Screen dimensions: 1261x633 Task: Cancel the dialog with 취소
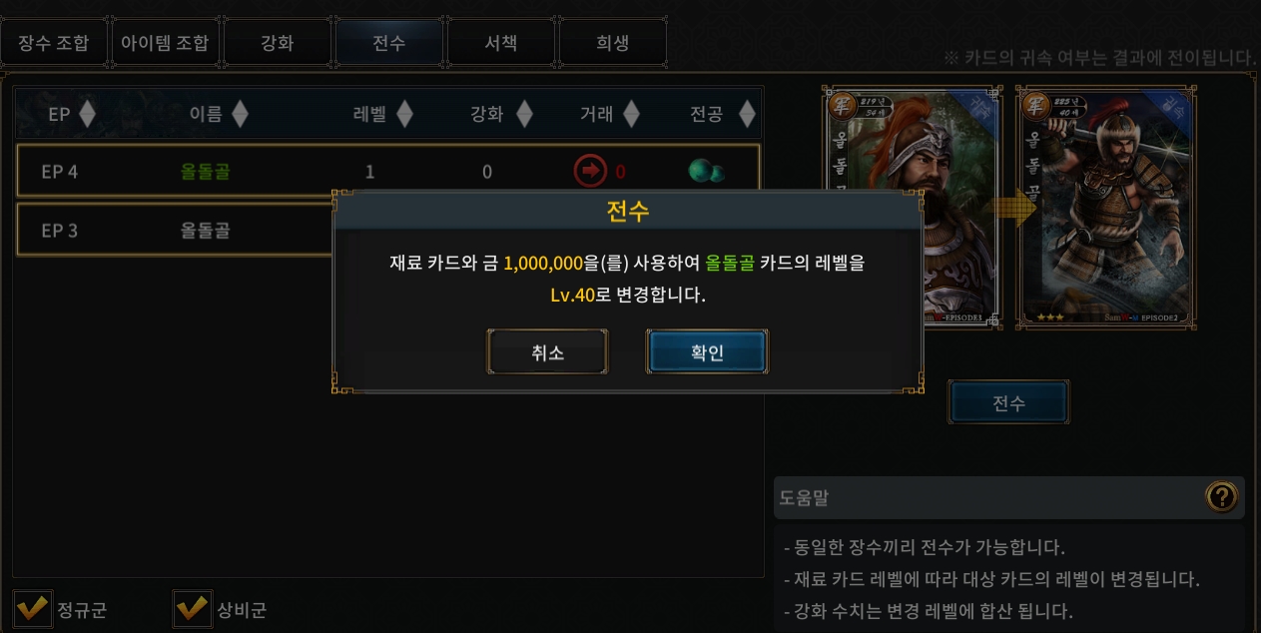(547, 351)
